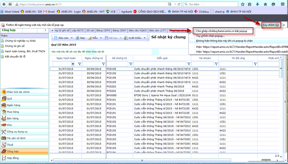The image size is (288, 164).
Task: Open the downloads arrow icon
Action: (257, 4)
